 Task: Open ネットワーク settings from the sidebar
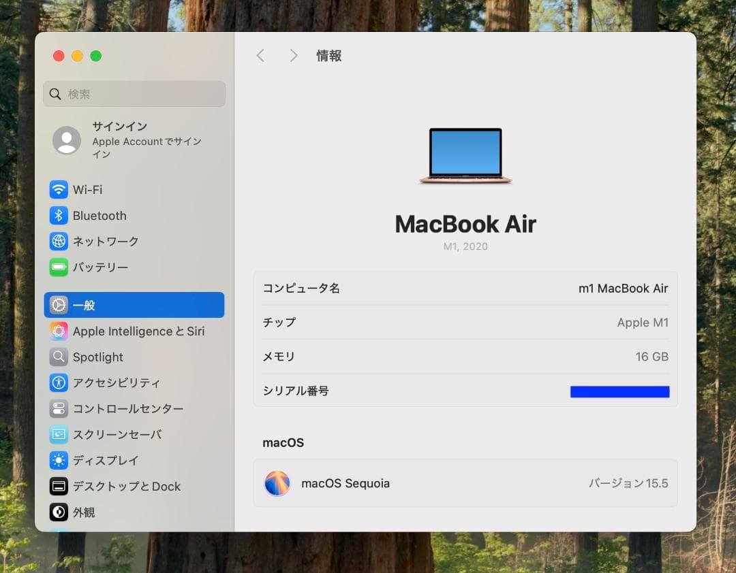coord(59,241)
